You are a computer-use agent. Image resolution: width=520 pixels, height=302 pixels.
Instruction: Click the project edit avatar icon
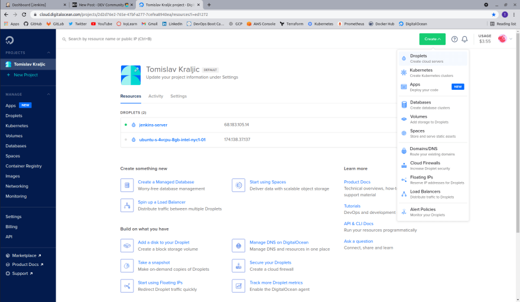point(131,75)
